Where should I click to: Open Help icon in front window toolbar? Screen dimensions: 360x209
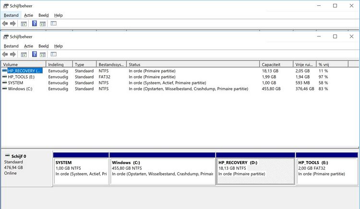click(35, 54)
